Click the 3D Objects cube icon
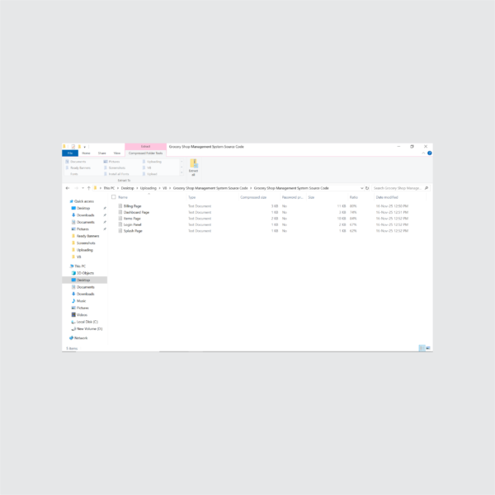 (73, 273)
